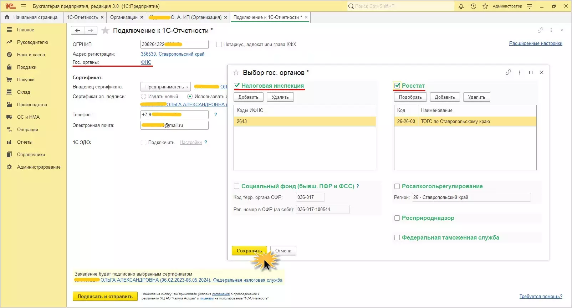
Task: Click the ОГРНИП input field
Action: [x=174, y=44]
